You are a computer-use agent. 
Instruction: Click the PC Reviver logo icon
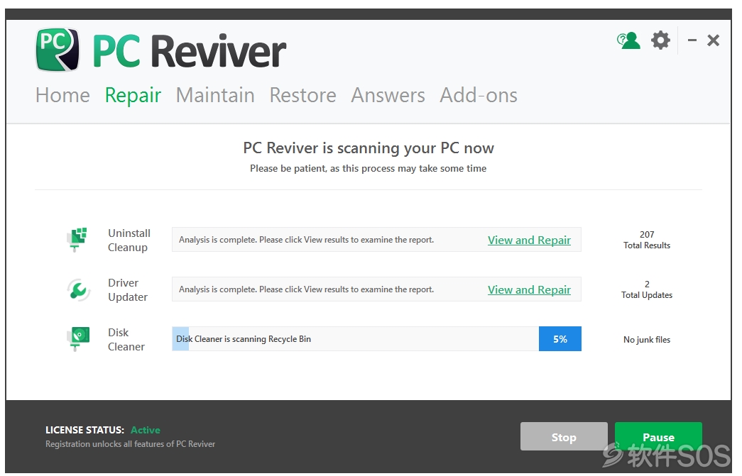[58, 50]
